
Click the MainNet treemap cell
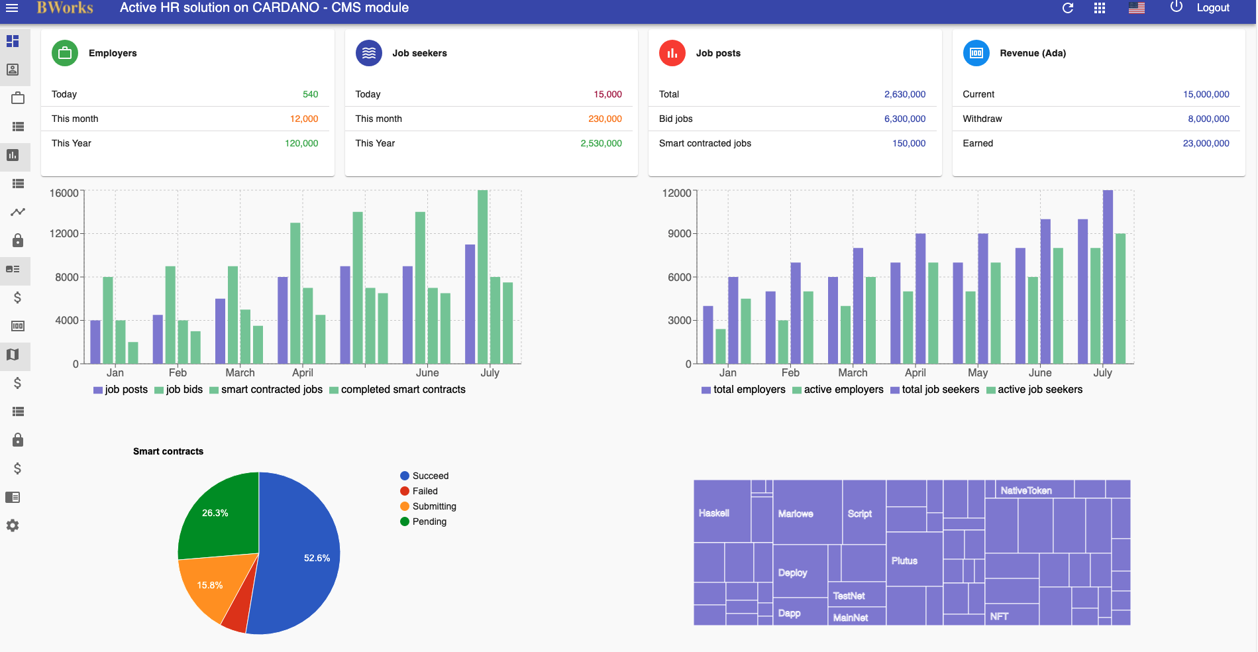pyautogui.click(x=857, y=616)
